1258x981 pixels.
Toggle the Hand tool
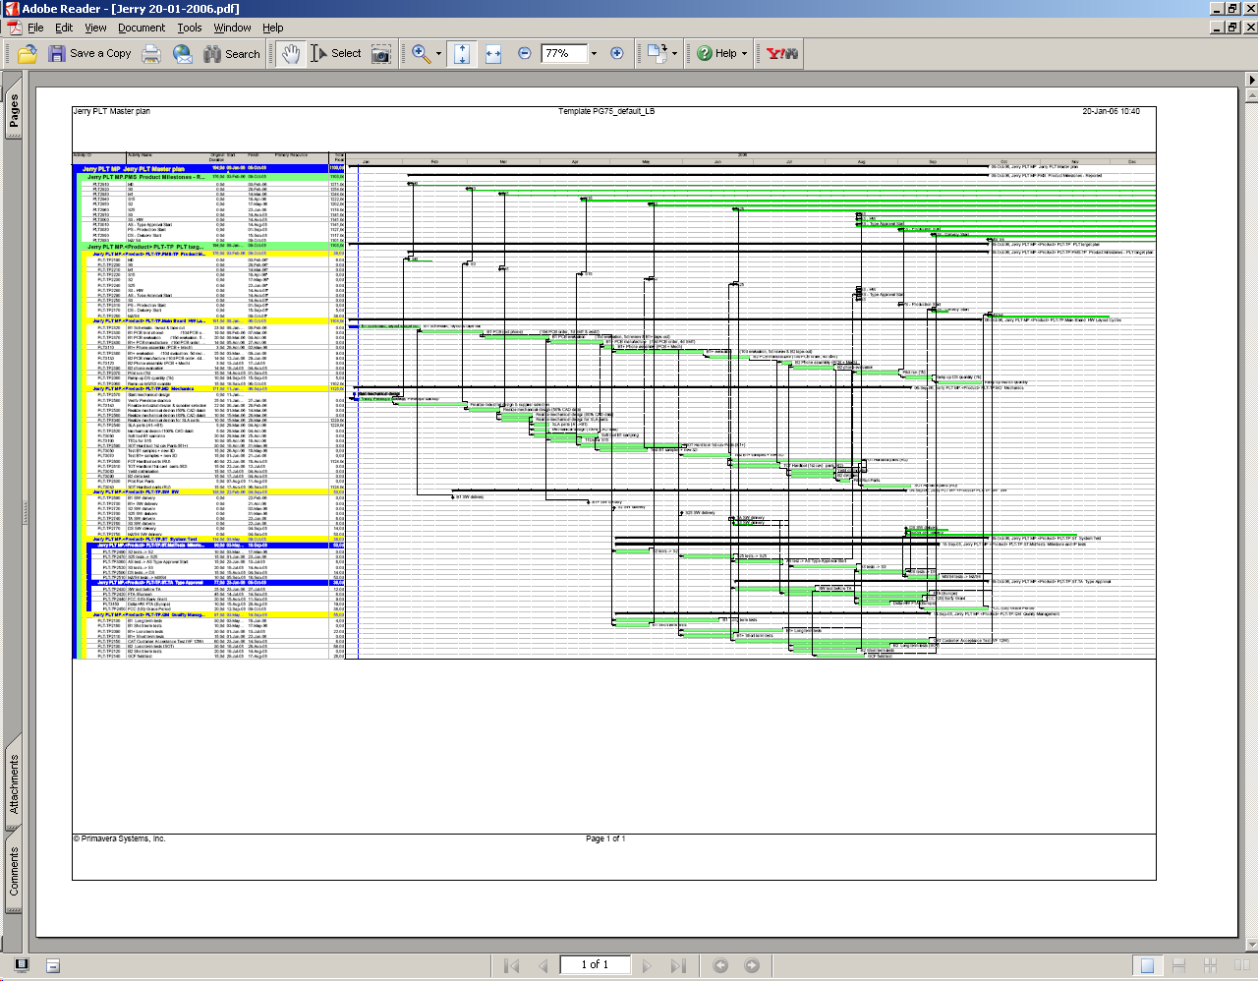290,54
